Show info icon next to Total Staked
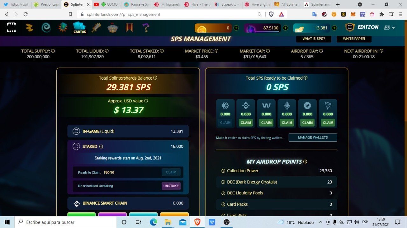Screen dimensions: 407x228 pyautogui.click(x=162, y=51)
